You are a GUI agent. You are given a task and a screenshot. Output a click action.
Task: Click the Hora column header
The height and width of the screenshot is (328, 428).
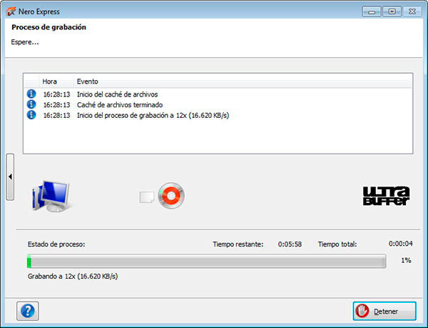point(56,81)
